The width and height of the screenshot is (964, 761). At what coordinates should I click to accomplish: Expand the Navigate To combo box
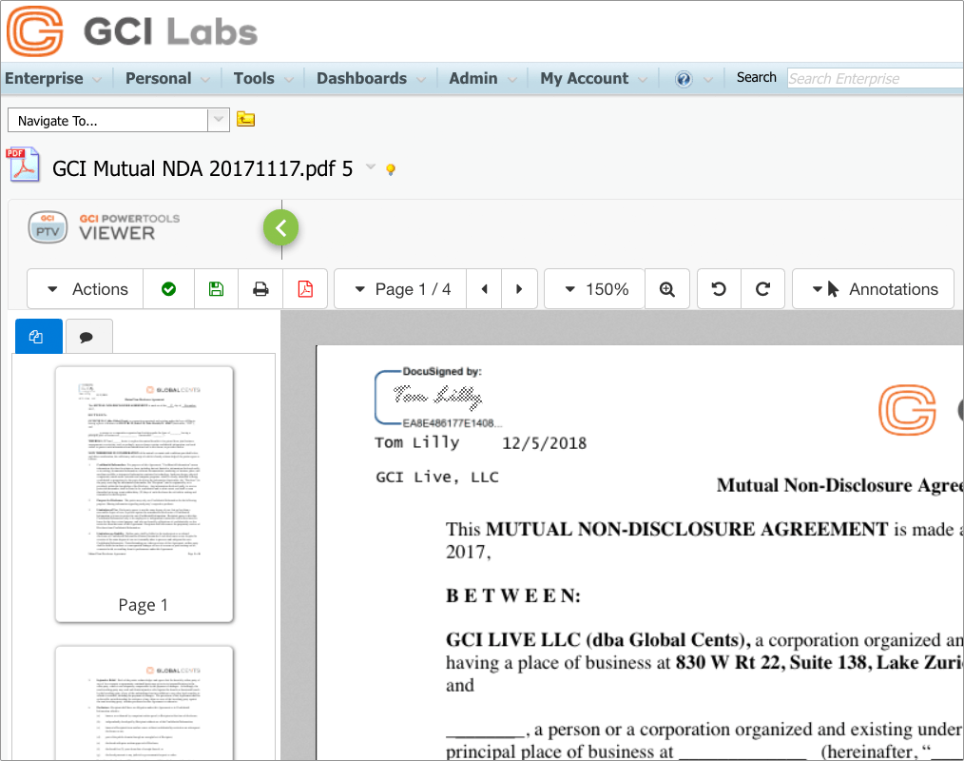tap(219, 120)
